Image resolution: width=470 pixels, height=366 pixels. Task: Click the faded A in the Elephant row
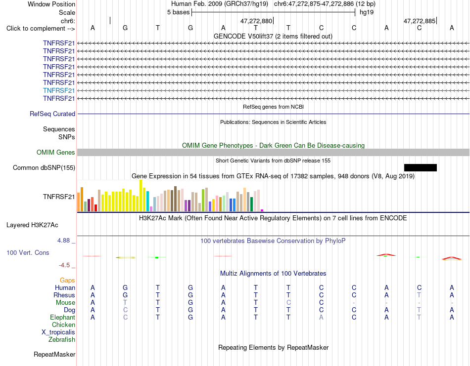[321, 317]
